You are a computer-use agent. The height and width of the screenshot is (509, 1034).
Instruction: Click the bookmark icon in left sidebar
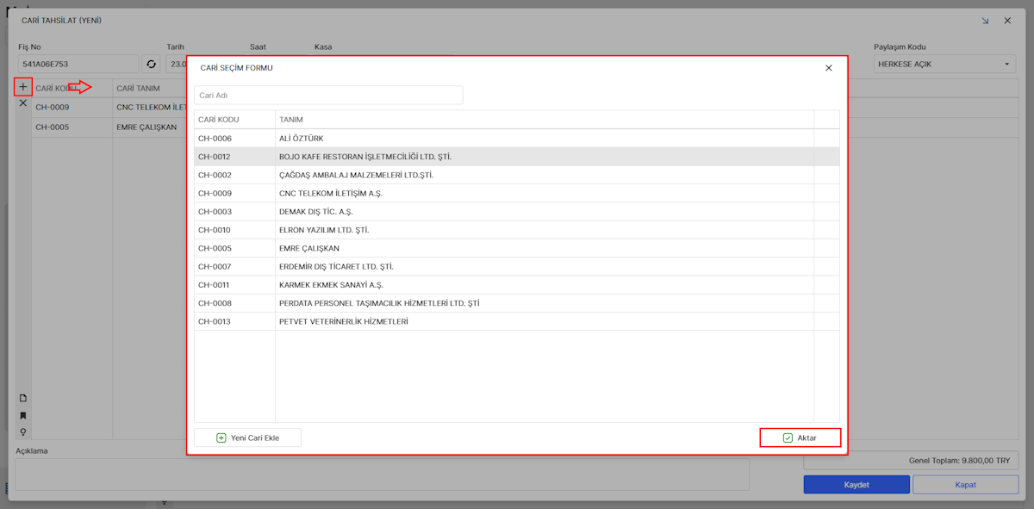pos(23,415)
